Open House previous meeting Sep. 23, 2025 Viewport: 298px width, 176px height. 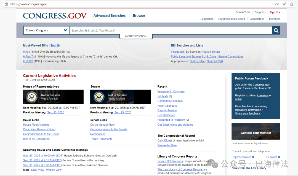coord(55,112)
